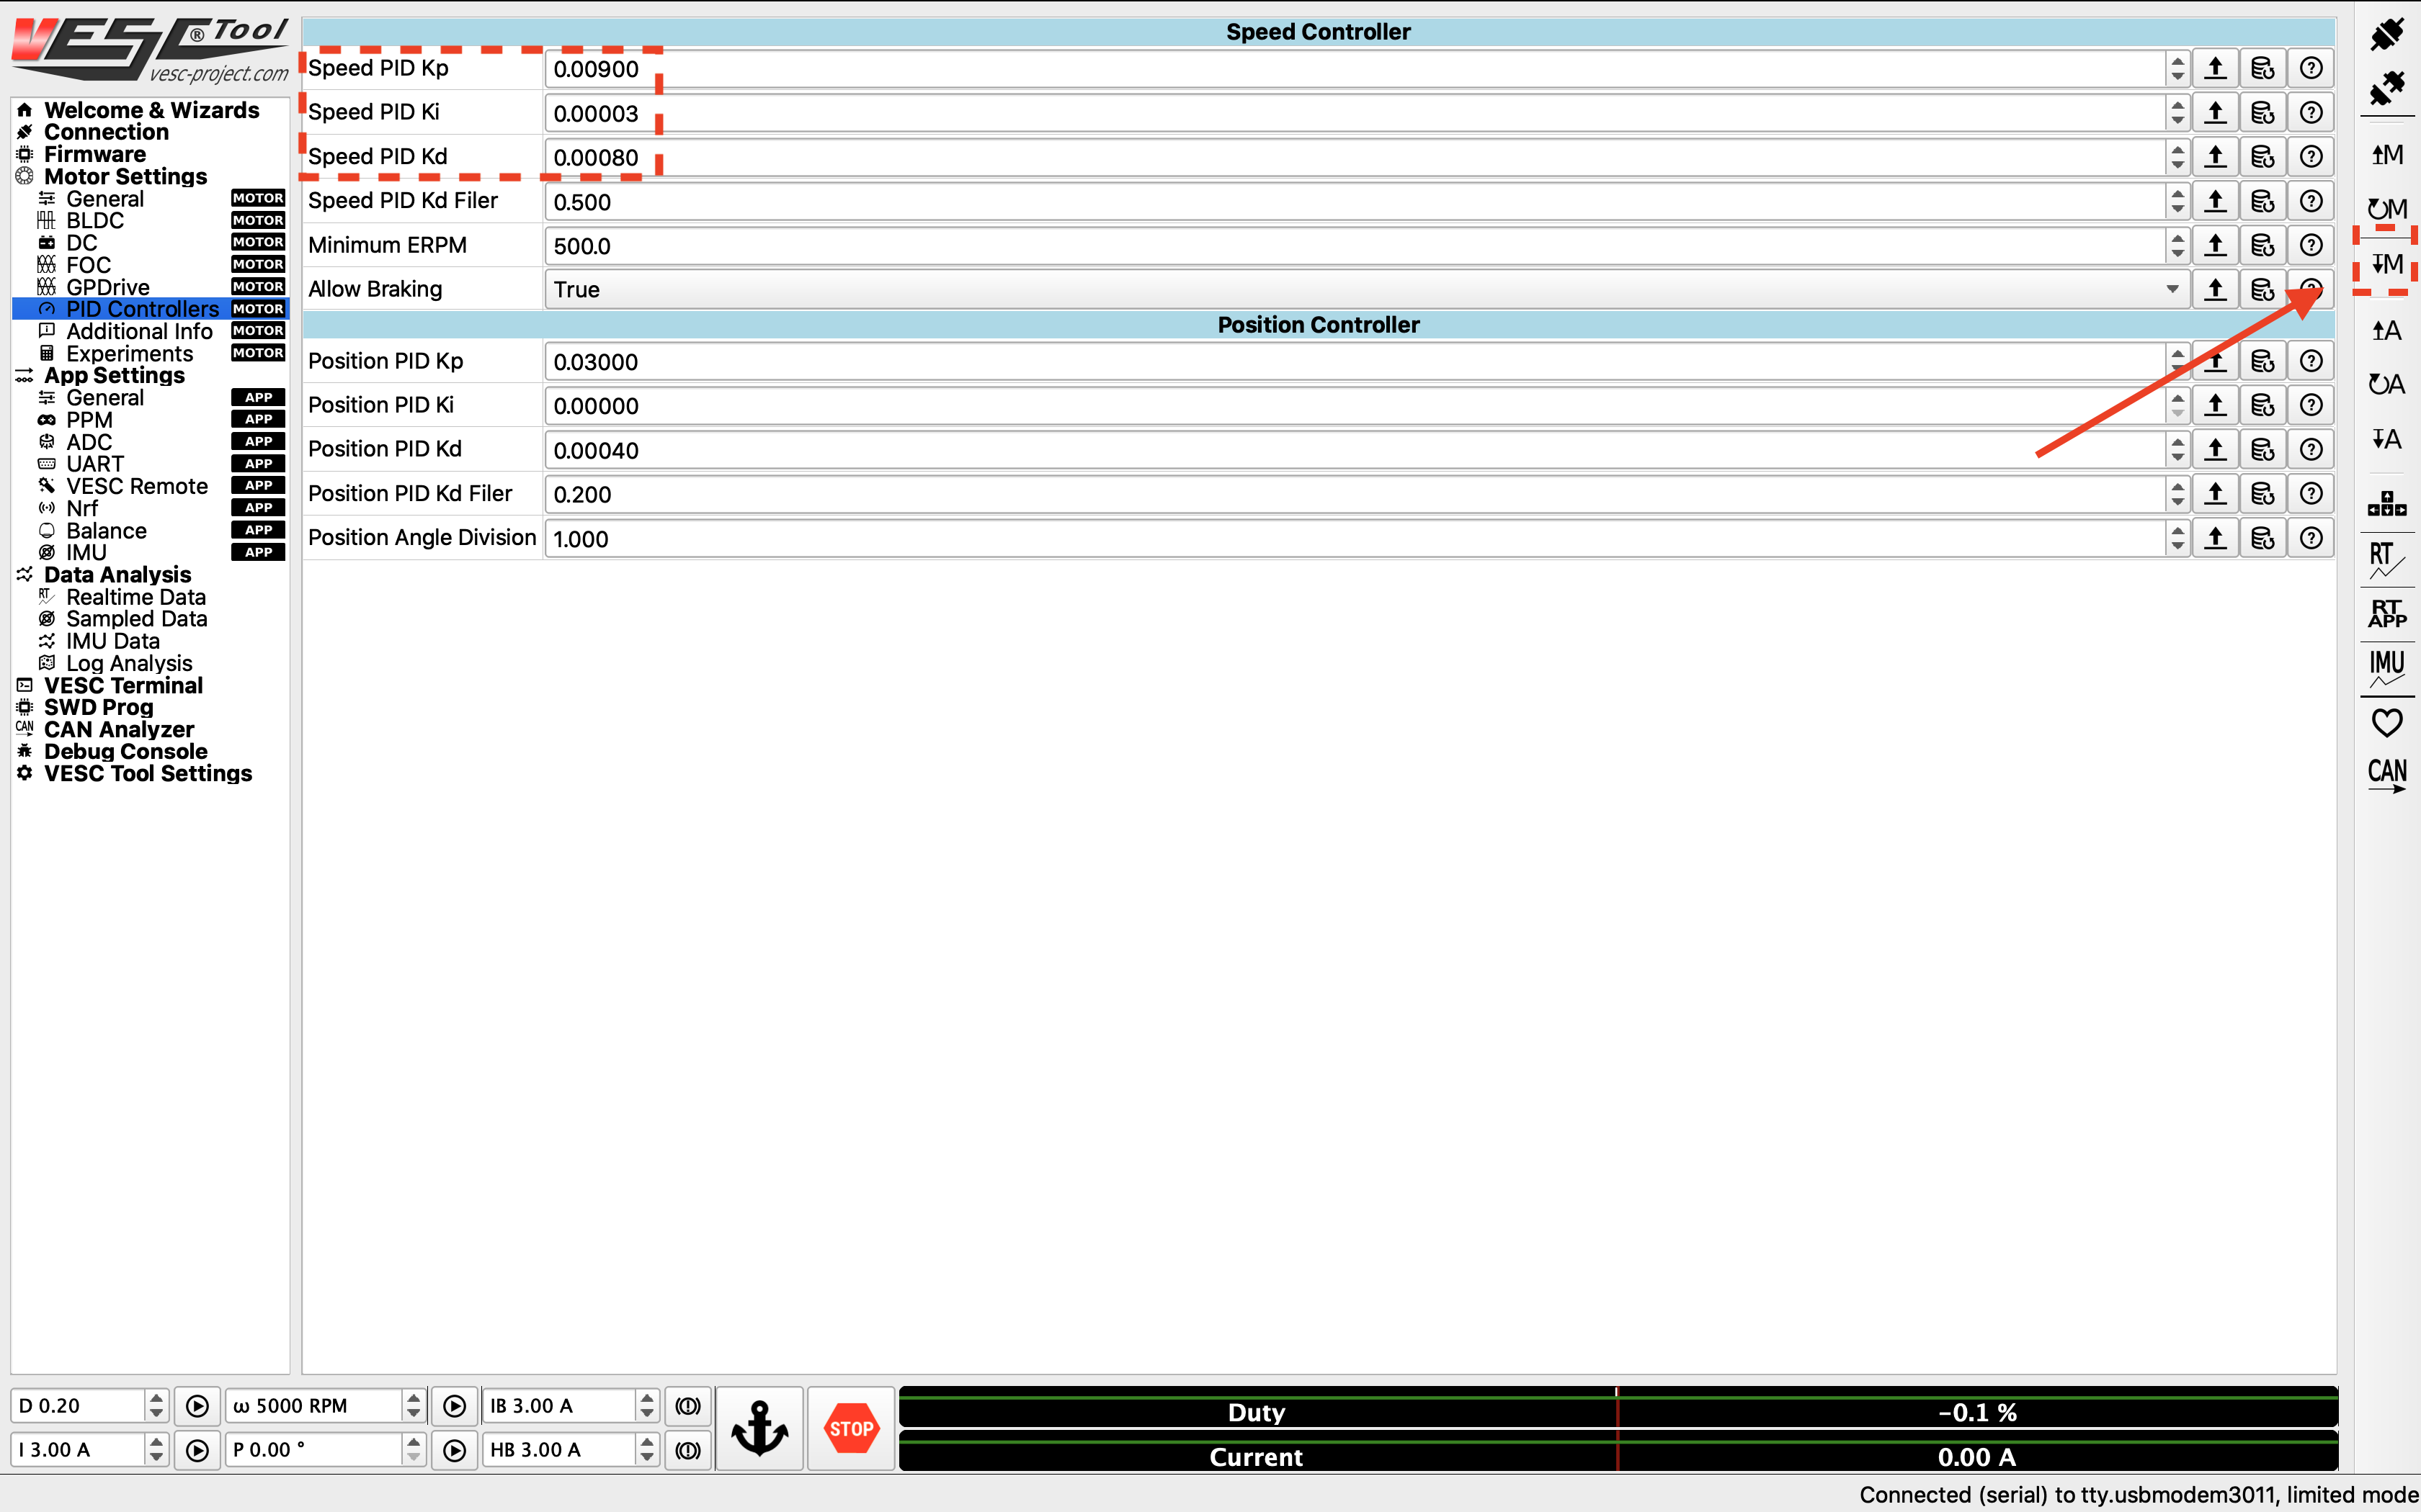Read current value for Speed PID Ki
This screenshot has height=1512, width=2421.
point(2216,112)
